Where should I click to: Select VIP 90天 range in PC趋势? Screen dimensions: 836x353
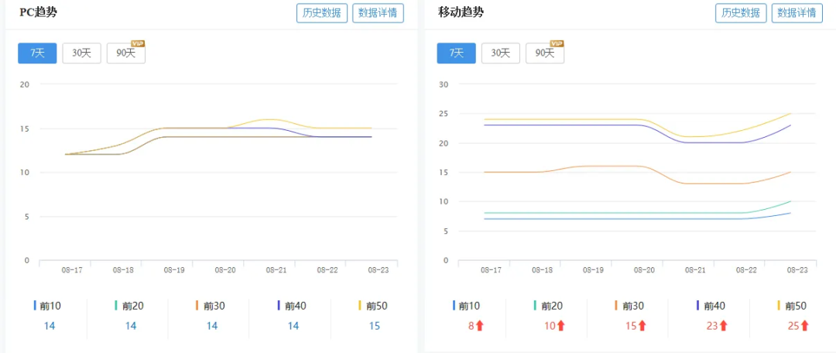coord(126,53)
